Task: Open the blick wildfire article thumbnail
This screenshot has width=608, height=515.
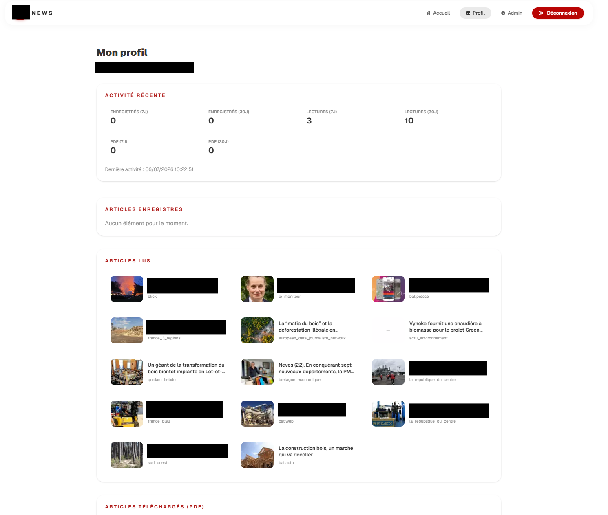Action: click(127, 289)
